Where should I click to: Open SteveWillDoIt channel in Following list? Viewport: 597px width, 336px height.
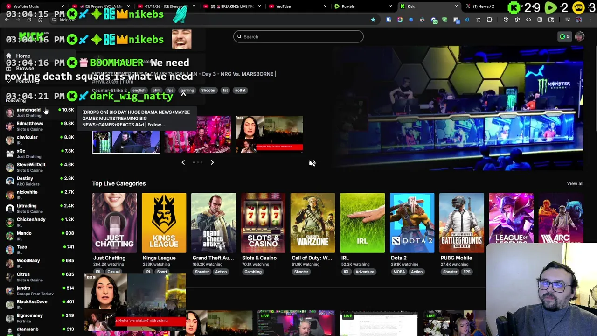click(x=40, y=167)
